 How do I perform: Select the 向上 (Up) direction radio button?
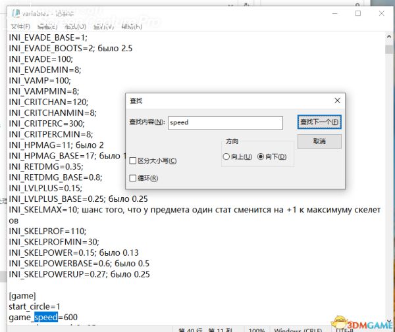click(227, 157)
